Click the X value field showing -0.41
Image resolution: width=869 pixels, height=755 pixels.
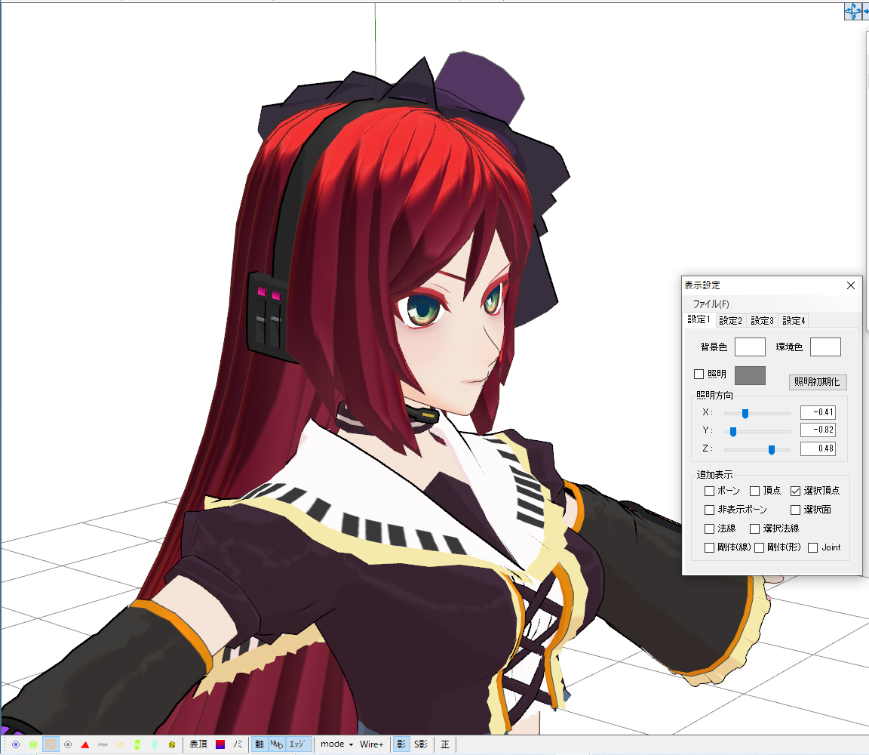click(818, 412)
